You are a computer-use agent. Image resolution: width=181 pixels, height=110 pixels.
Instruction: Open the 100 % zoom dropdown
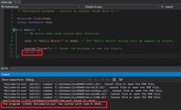point(12,69)
